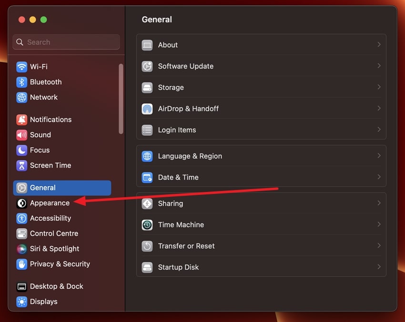Viewport: 405px width, 322px height.
Task: Expand the Sharing settings chevron
Action: pos(379,203)
